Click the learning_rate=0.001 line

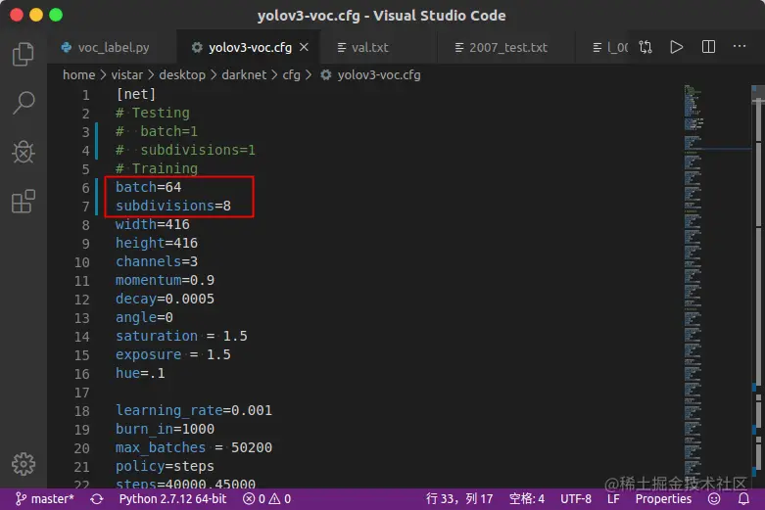(x=194, y=410)
